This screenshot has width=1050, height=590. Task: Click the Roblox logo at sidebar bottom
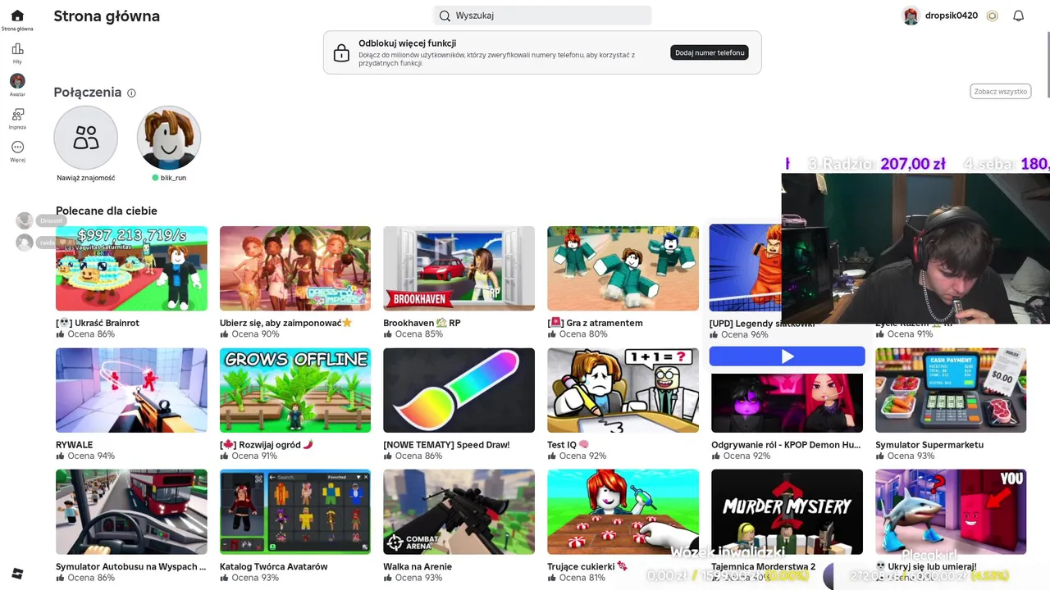(x=17, y=573)
